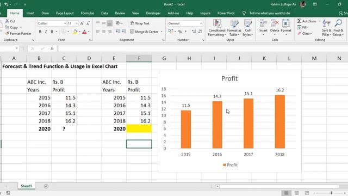Click the Undo arrow in Quick Access

(x=7, y=4)
